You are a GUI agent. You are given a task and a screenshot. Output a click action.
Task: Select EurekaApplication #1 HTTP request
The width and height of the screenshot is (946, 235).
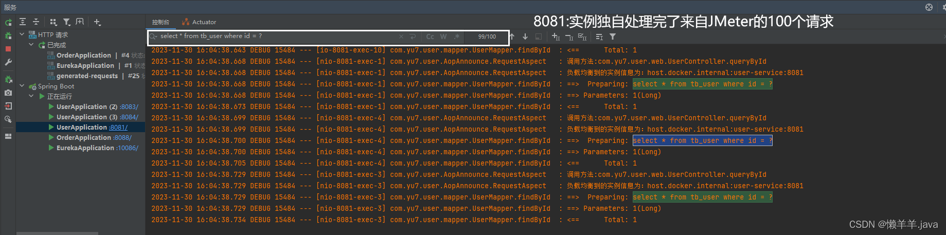95,65
